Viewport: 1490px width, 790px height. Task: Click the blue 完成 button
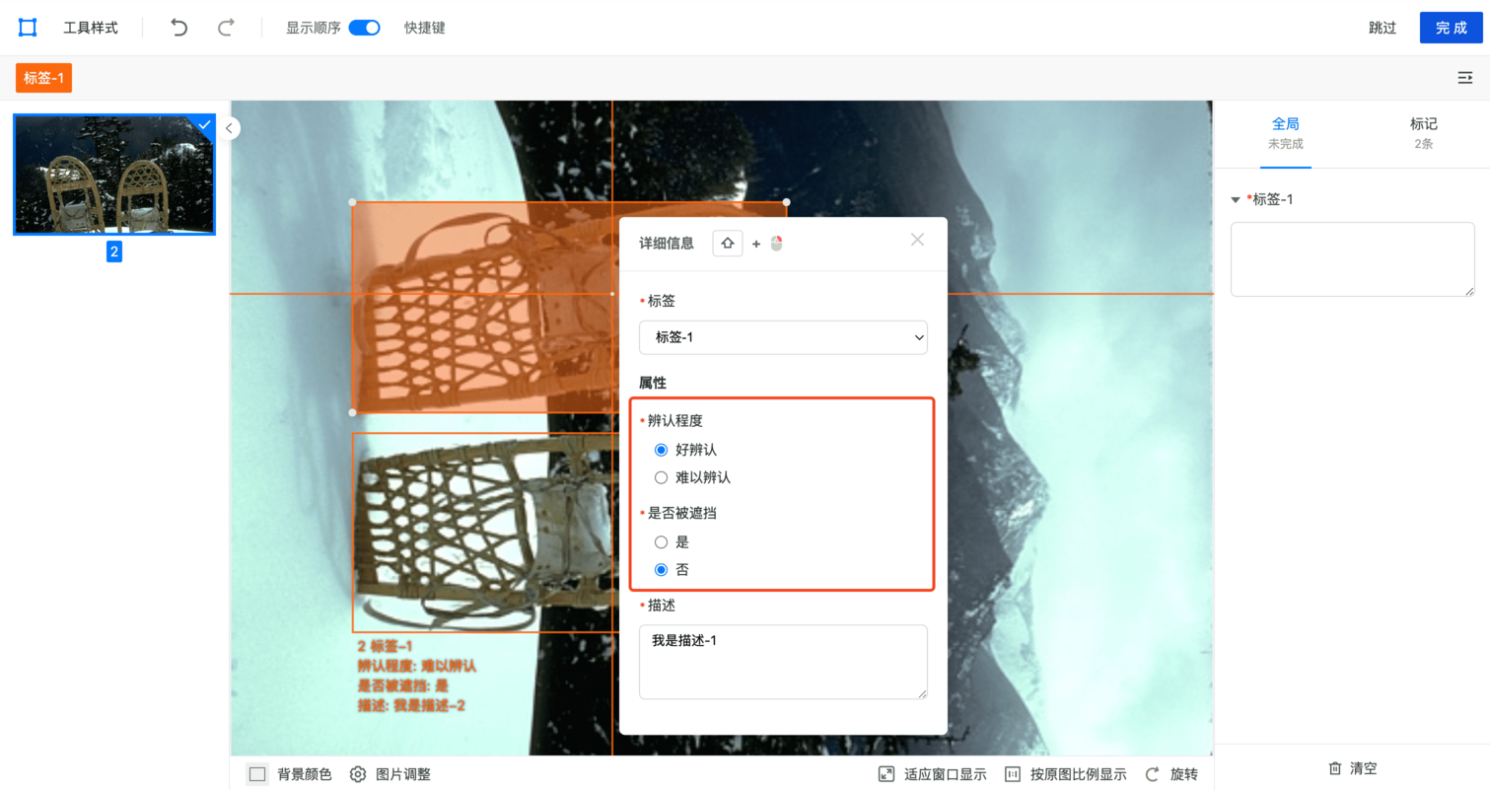point(1451,28)
